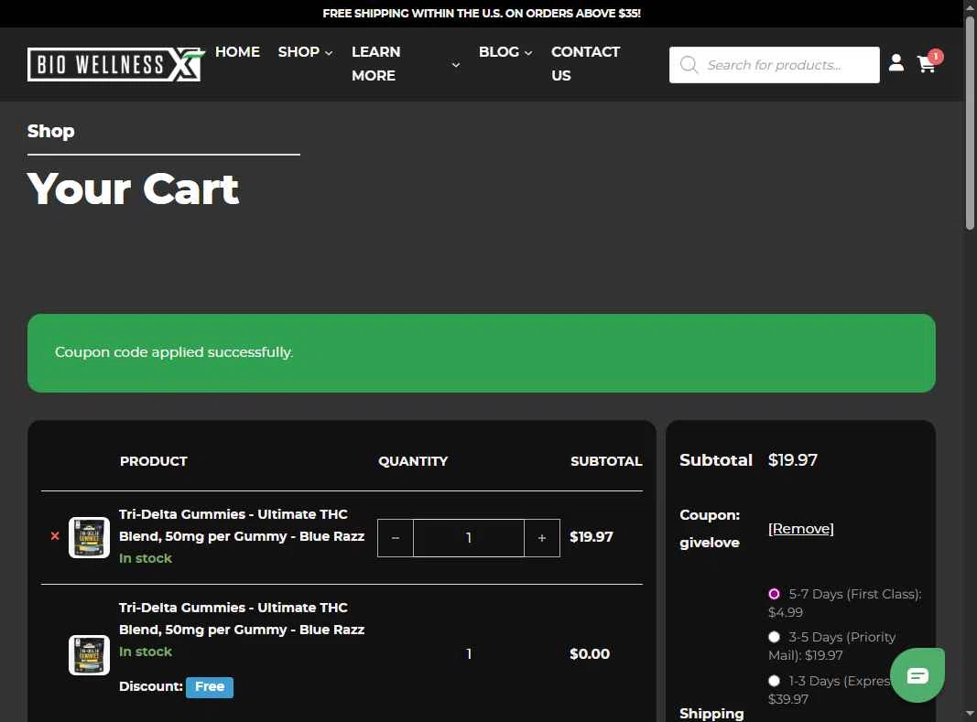
Task: Increase quantity with the plus button
Action: coord(541,537)
